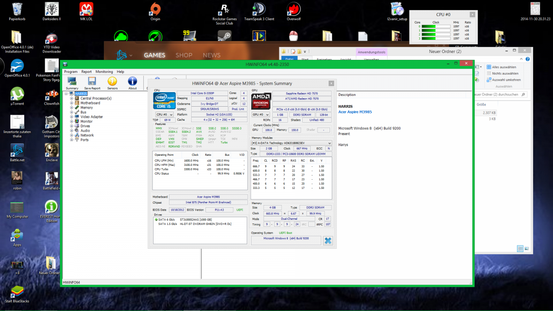Click the About info icon in HWiNFO64

coord(133,83)
